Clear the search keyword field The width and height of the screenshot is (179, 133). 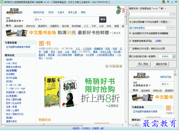(171, 14)
